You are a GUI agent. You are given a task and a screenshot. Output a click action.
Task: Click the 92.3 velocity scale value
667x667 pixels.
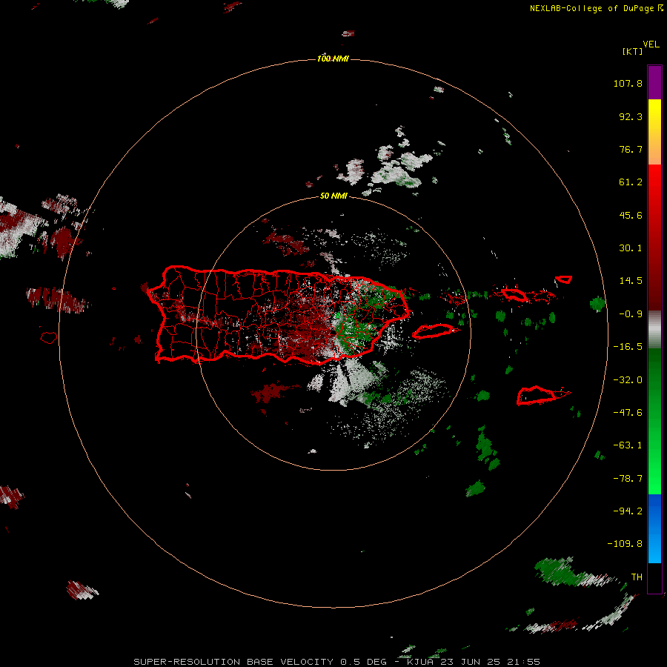coord(631,116)
